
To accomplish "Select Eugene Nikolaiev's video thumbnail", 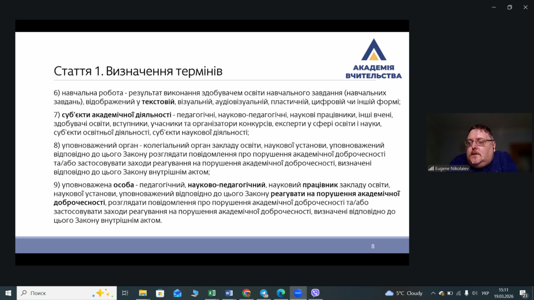I will tap(479, 143).
